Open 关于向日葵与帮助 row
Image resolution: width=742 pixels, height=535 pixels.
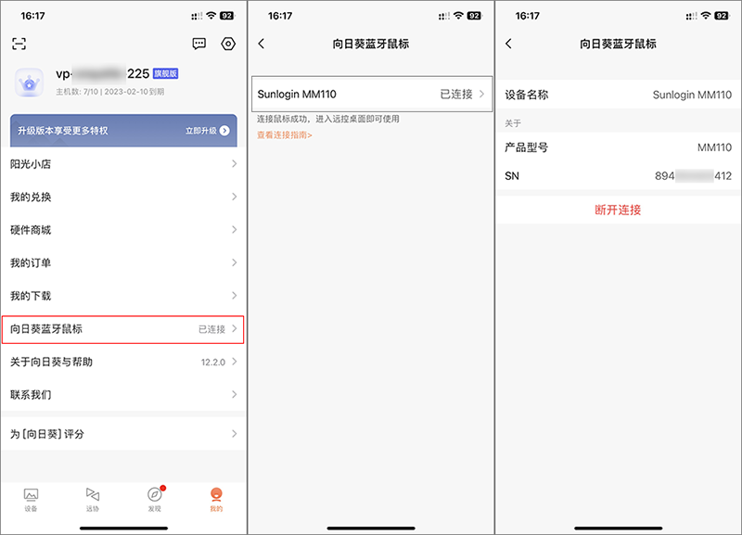[x=123, y=362]
